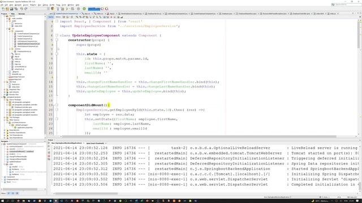
Task: Click the Output horizontal scrollbar
Action: 87,193
